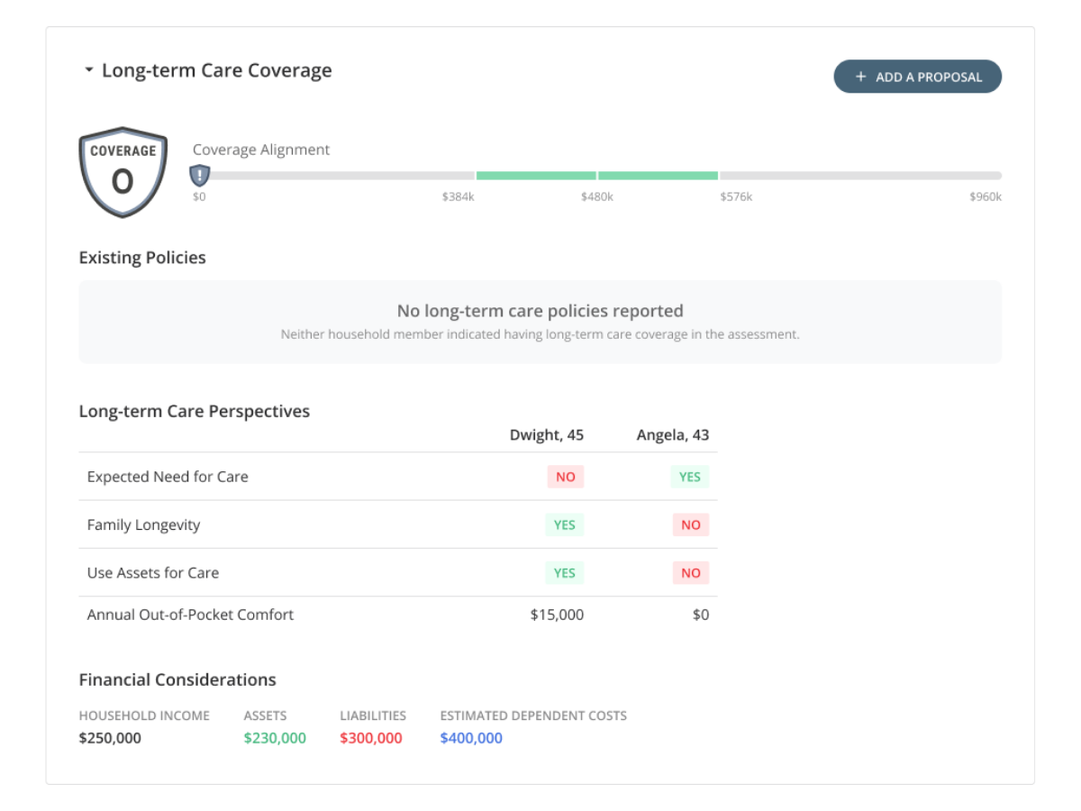
Task: Click the second green segment near $576k
Action: [658, 176]
